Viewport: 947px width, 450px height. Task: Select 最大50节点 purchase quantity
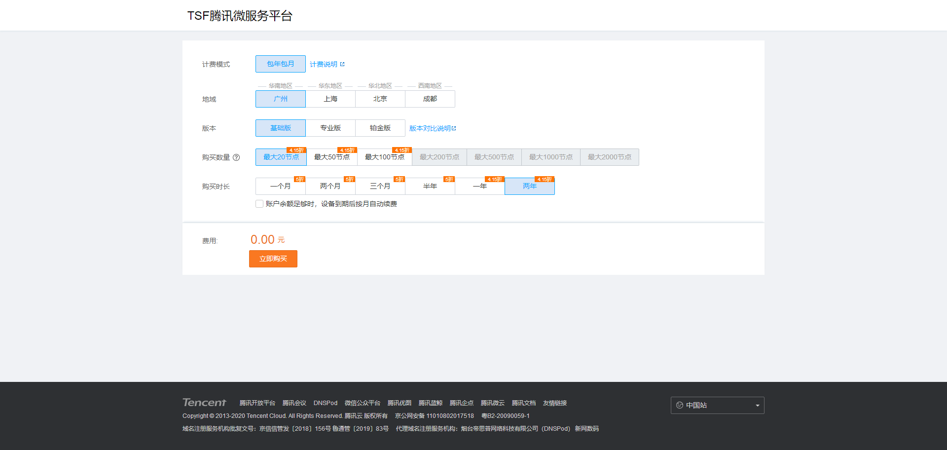pos(331,157)
